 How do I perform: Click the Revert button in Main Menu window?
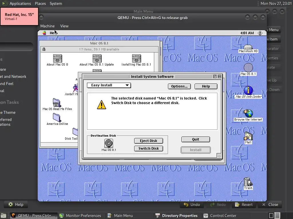coord(244,204)
